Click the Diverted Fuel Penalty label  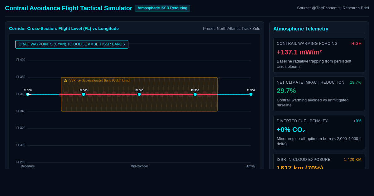coord(302,121)
